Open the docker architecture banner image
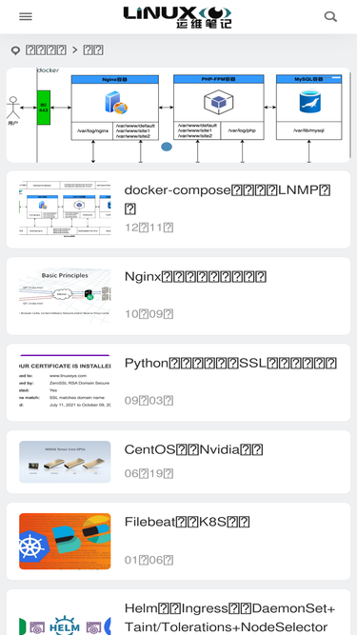The width and height of the screenshot is (357, 635). pyautogui.click(x=179, y=115)
